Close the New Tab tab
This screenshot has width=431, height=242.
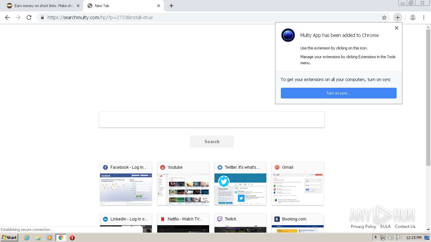[159, 6]
